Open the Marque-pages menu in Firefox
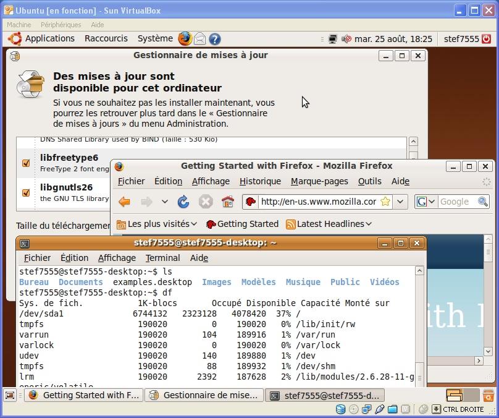This screenshot has height=418, width=499. pyautogui.click(x=319, y=181)
